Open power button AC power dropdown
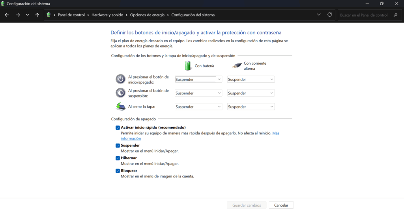The image size is (404, 211). click(251, 79)
